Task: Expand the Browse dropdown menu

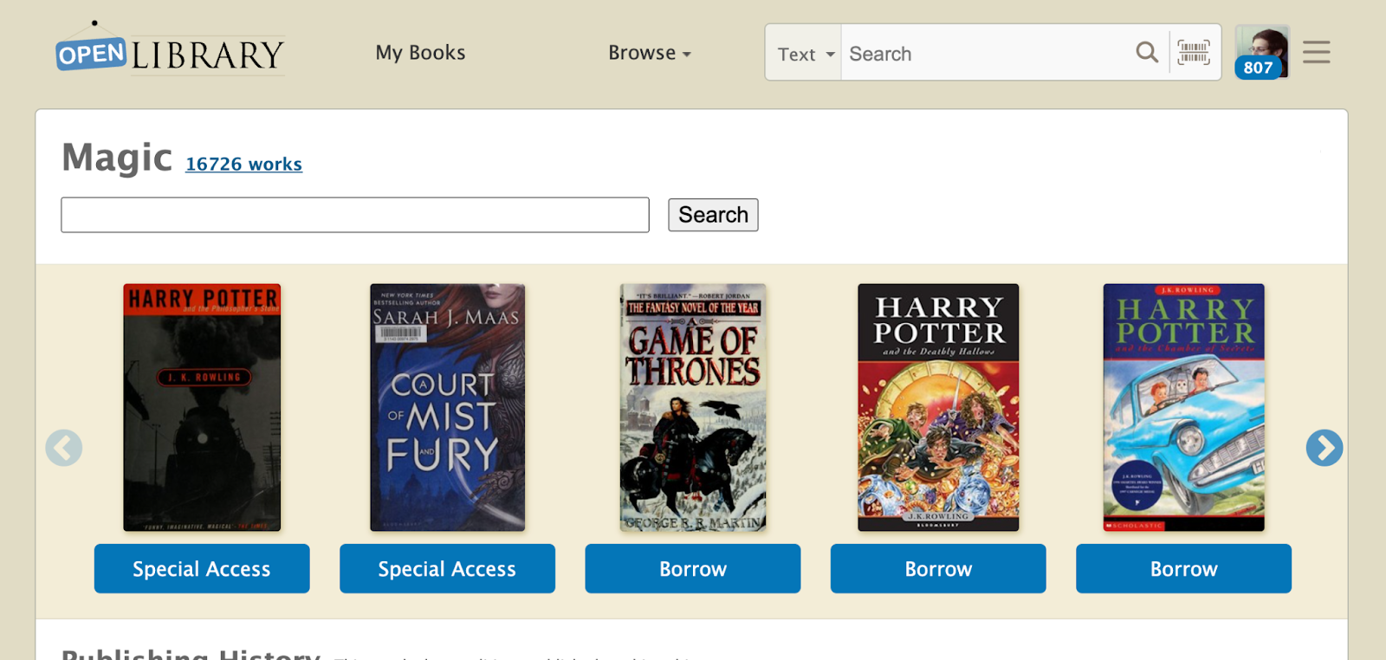Action: click(x=650, y=53)
